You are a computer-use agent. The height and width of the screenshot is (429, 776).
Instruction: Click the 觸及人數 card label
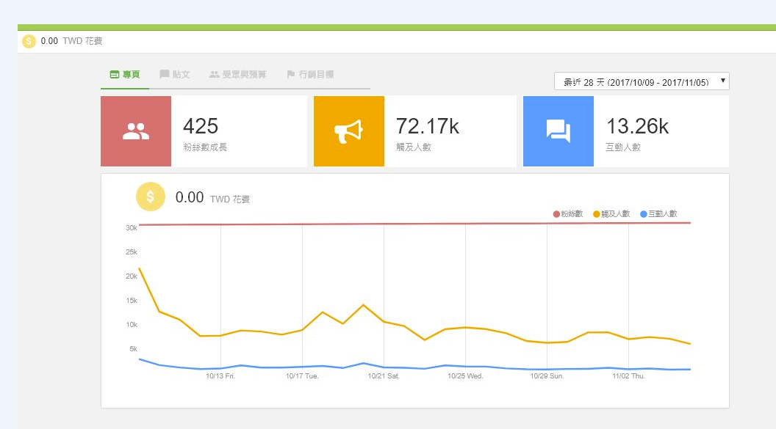(414, 147)
